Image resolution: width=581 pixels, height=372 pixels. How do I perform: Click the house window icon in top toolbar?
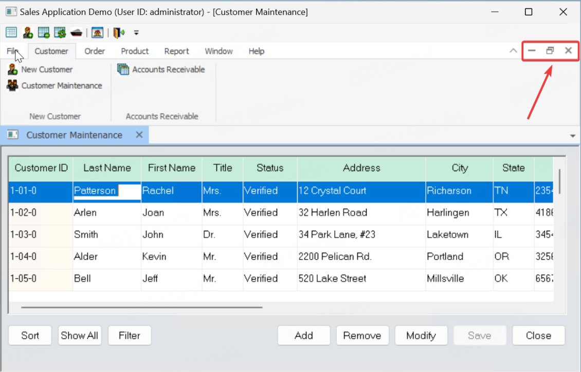(97, 33)
